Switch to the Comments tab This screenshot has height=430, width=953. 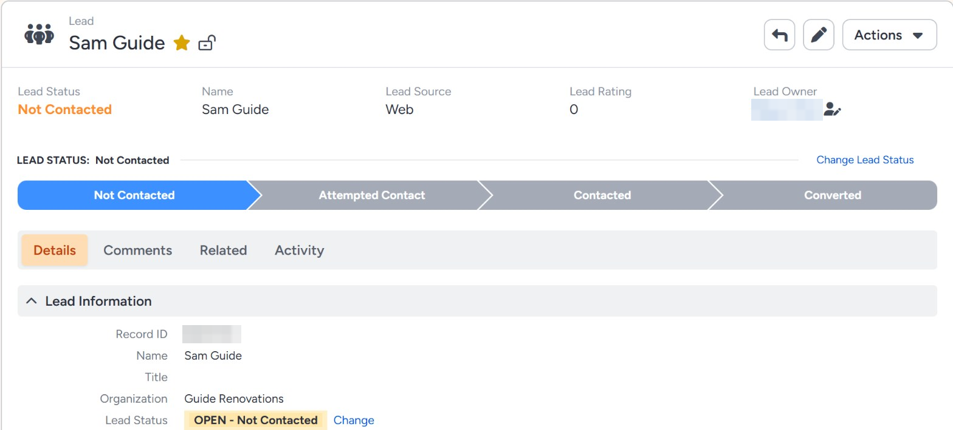[x=138, y=250]
